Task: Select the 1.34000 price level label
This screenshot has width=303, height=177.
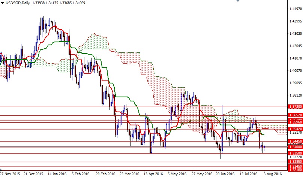Action: pos(295,147)
